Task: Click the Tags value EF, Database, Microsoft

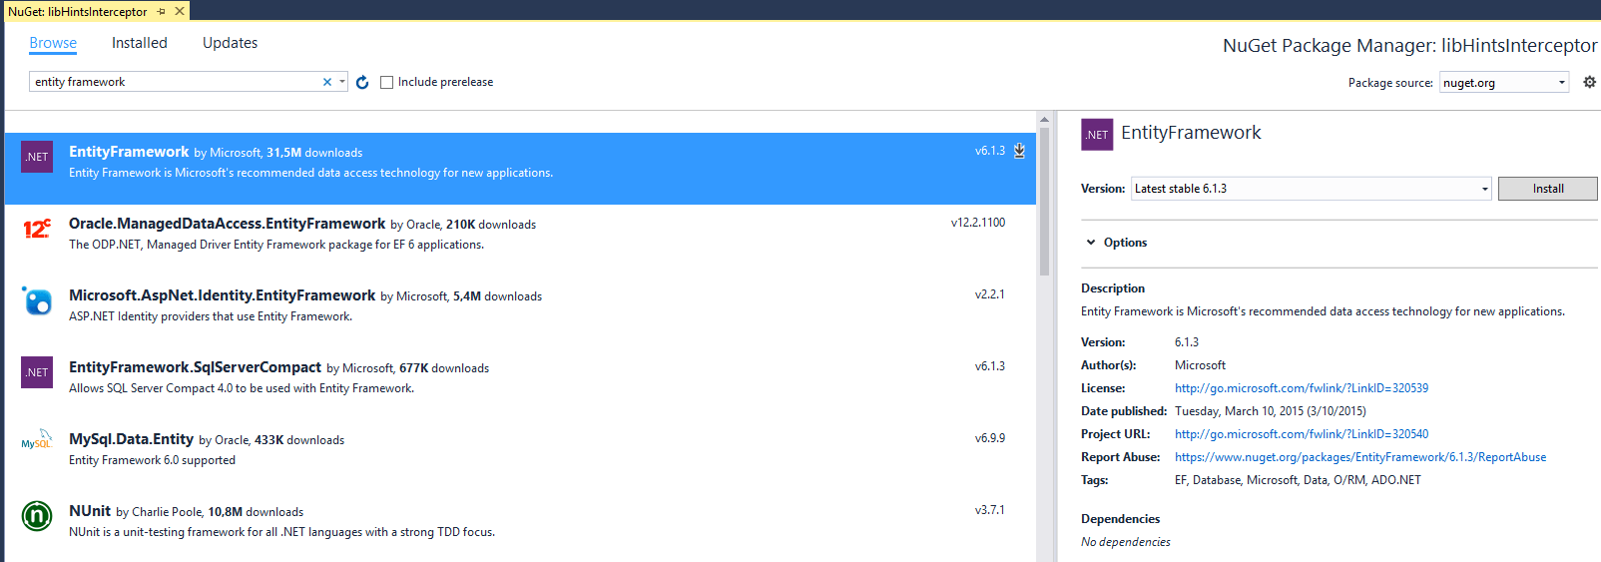Action: [x=1298, y=480]
